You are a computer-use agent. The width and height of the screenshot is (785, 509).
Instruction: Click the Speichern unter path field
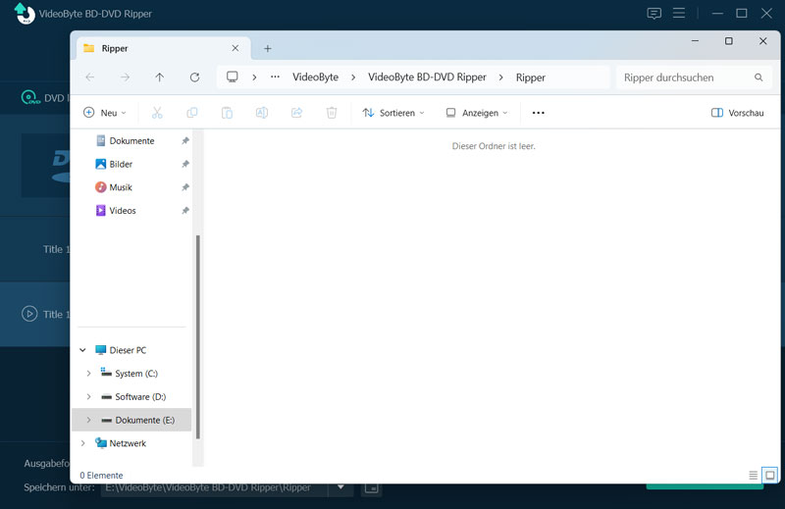pyautogui.click(x=214, y=487)
